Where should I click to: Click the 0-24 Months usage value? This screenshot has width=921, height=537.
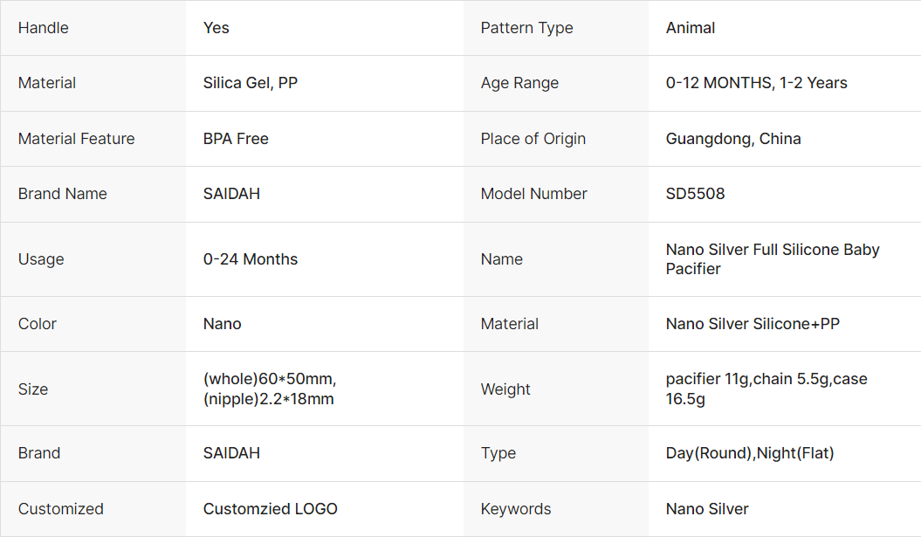(251, 259)
